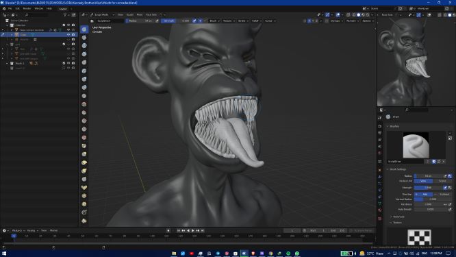Viewport: 456px width, 257px height.
Task: Open the Remesh dropdown
Action: (x=352, y=21)
